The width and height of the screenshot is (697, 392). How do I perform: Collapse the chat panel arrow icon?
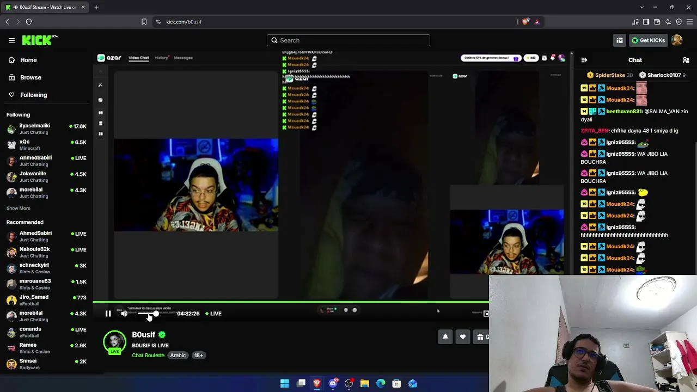coord(584,60)
